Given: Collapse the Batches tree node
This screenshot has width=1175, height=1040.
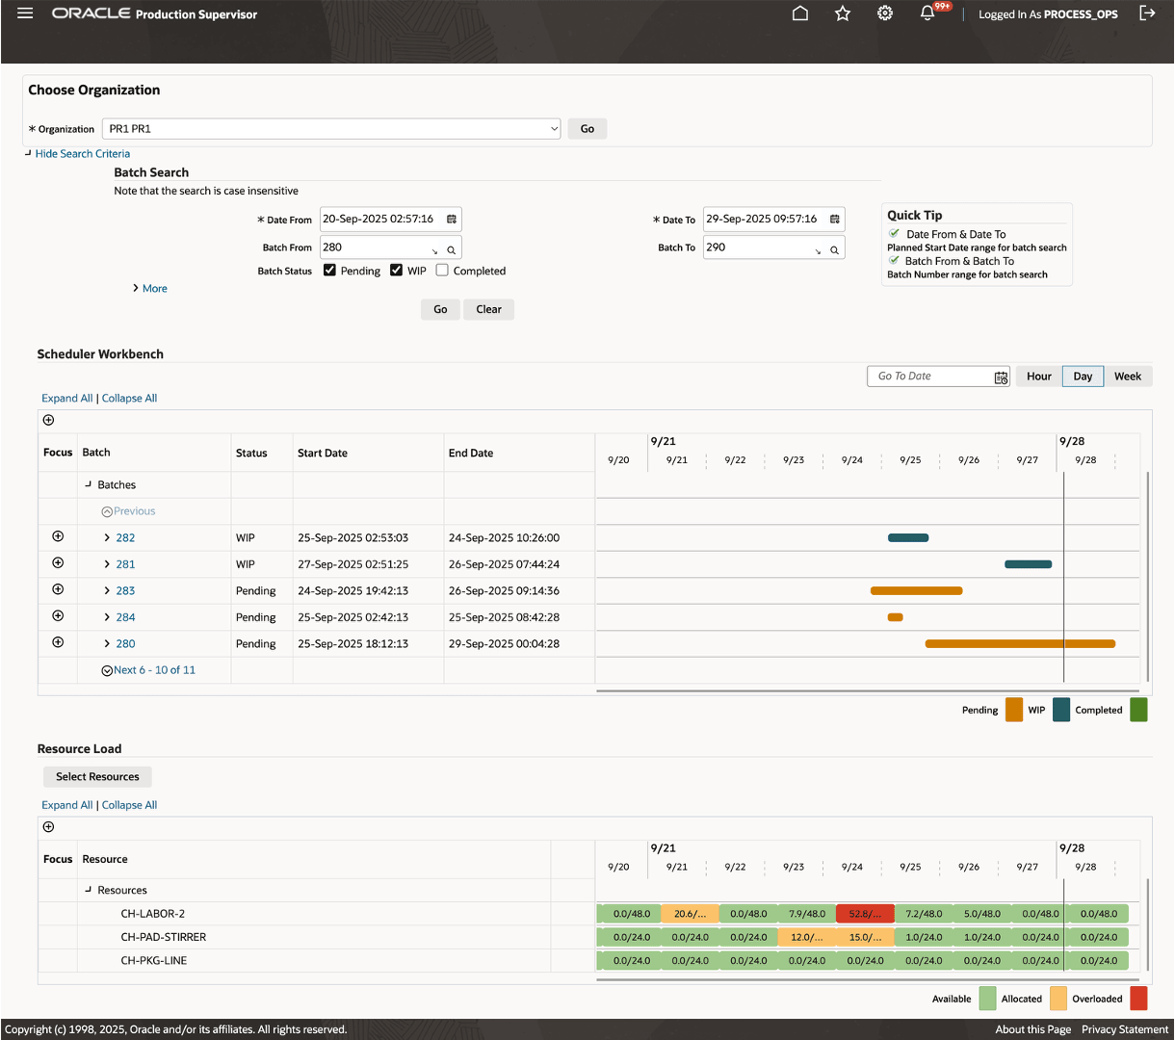Looking at the screenshot, I should 89,484.
